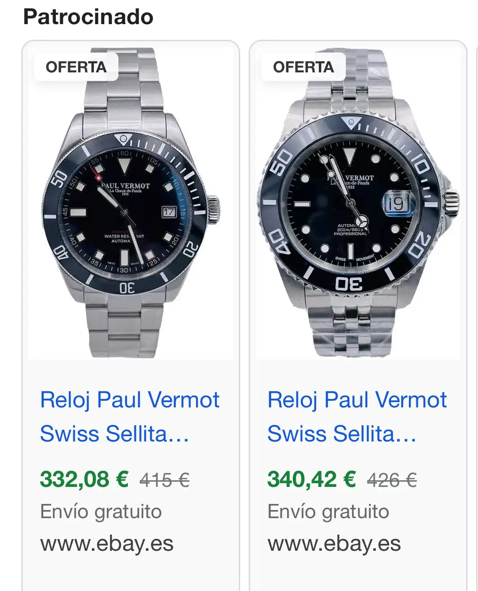Visit www.ebay.es on the first card
Image resolution: width=478 pixels, height=591 pixels.
(107, 544)
